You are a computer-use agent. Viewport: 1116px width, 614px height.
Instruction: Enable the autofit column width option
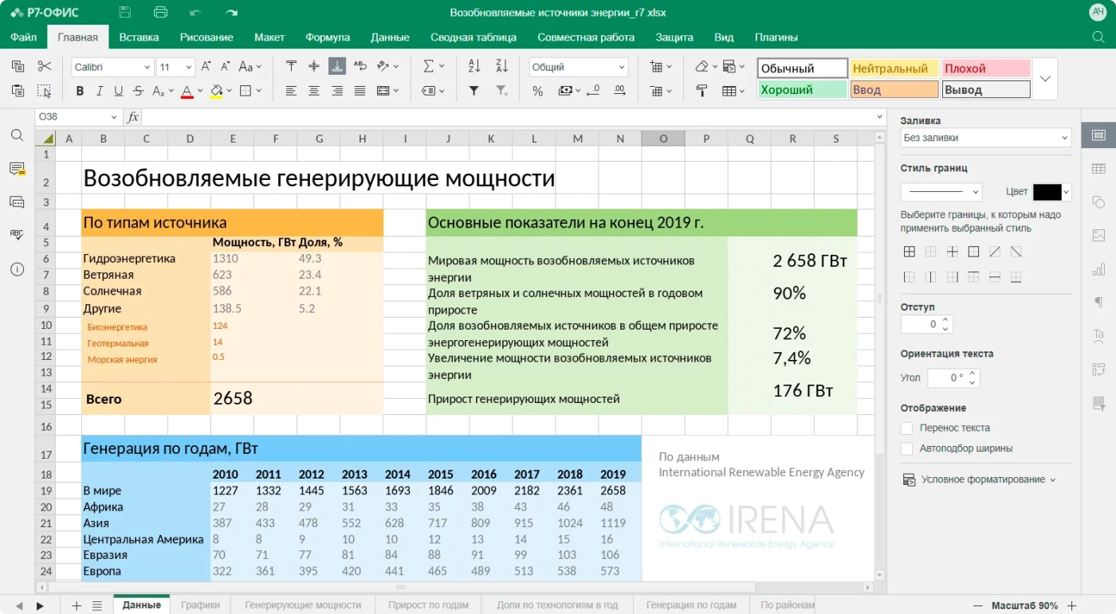point(907,449)
